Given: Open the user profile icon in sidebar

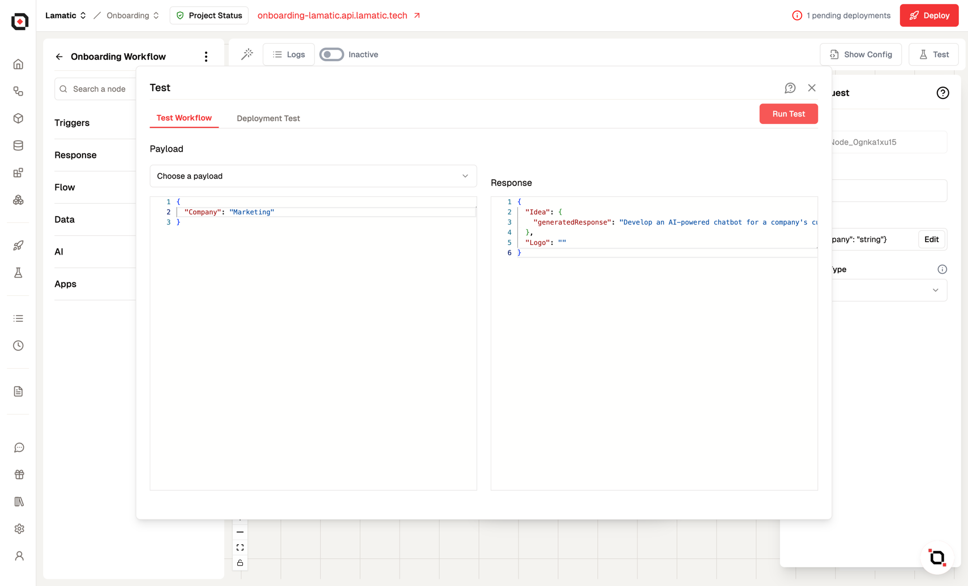Looking at the screenshot, I should [19, 556].
